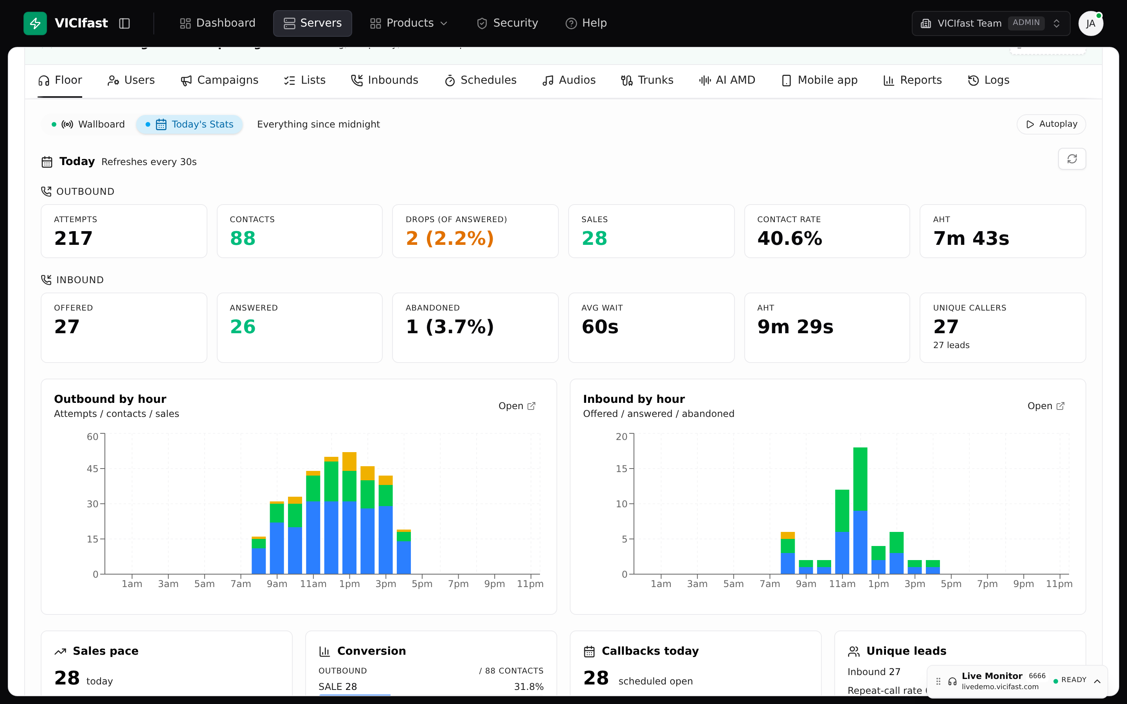Open the Dashboard nav item
Image resolution: width=1127 pixels, height=704 pixels.
coord(218,23)
